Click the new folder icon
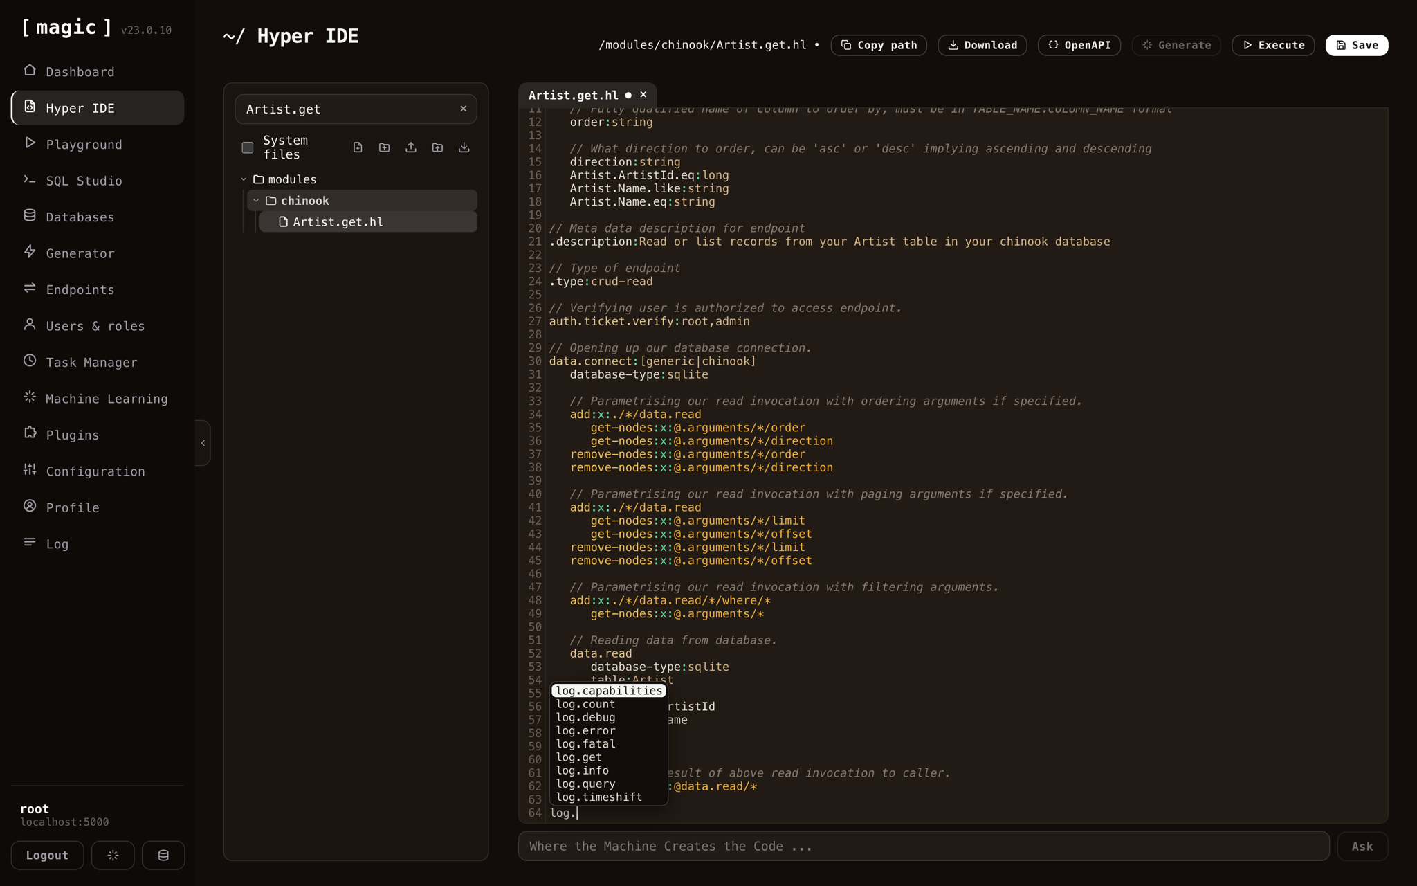This screenshot has width=1417, height=886. click(x=385, y=147)
